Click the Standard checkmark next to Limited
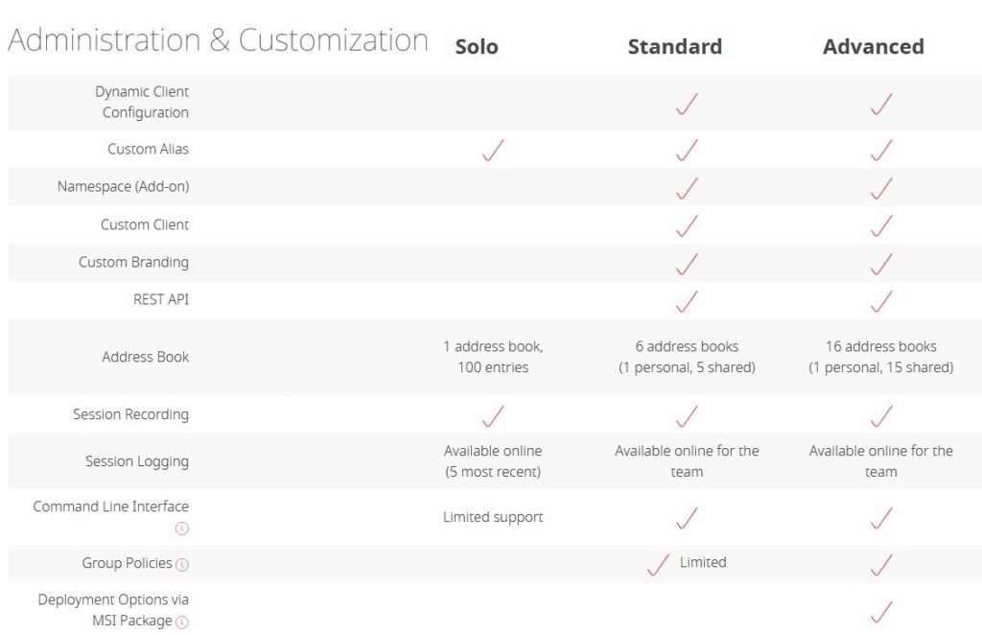 coord(658,565)
